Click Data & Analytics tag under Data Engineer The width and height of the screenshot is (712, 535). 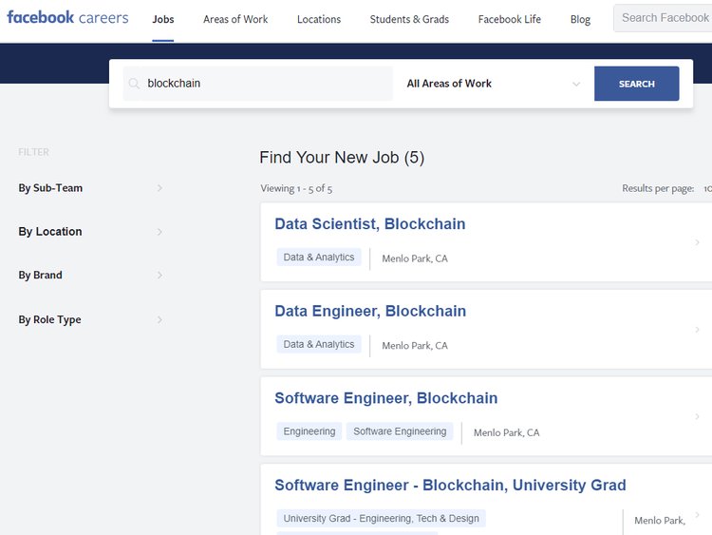319,345
